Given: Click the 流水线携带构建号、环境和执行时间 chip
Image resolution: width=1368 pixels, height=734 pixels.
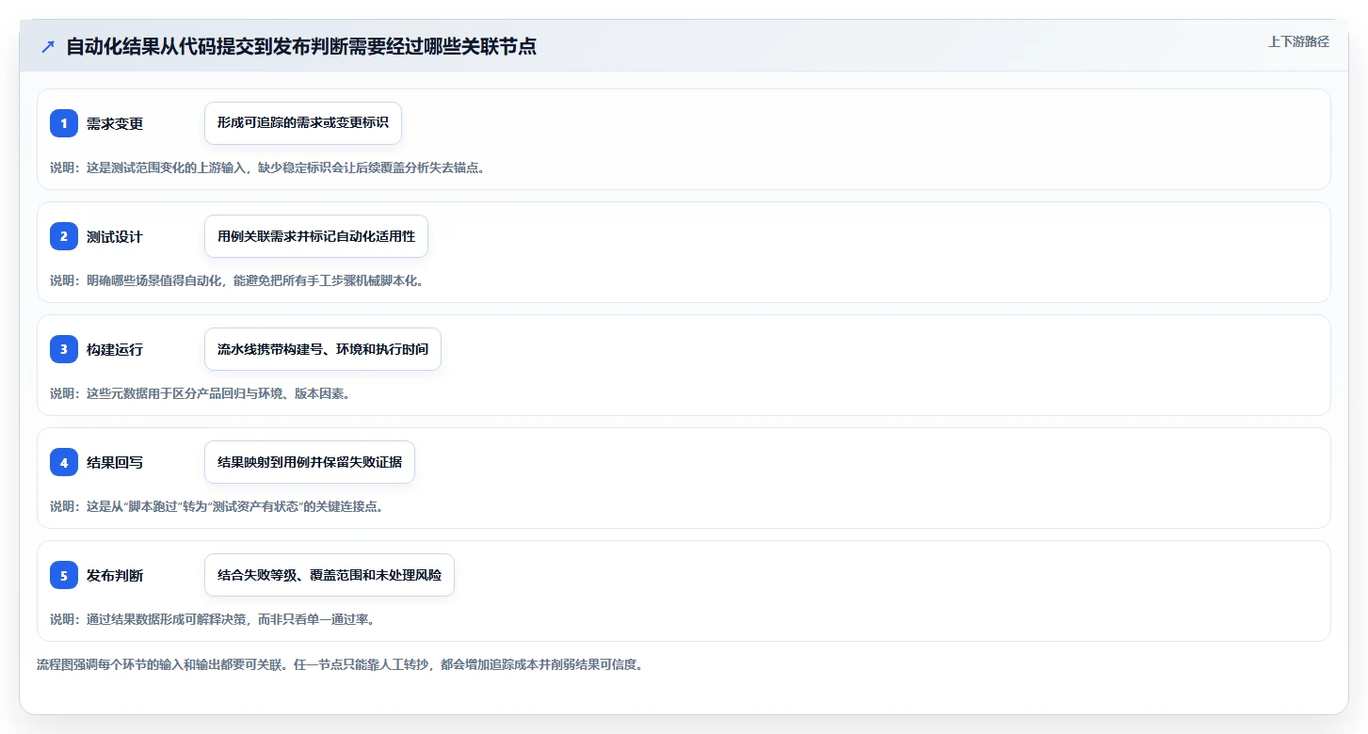Looking at the screenshot, I should (323, 349).
